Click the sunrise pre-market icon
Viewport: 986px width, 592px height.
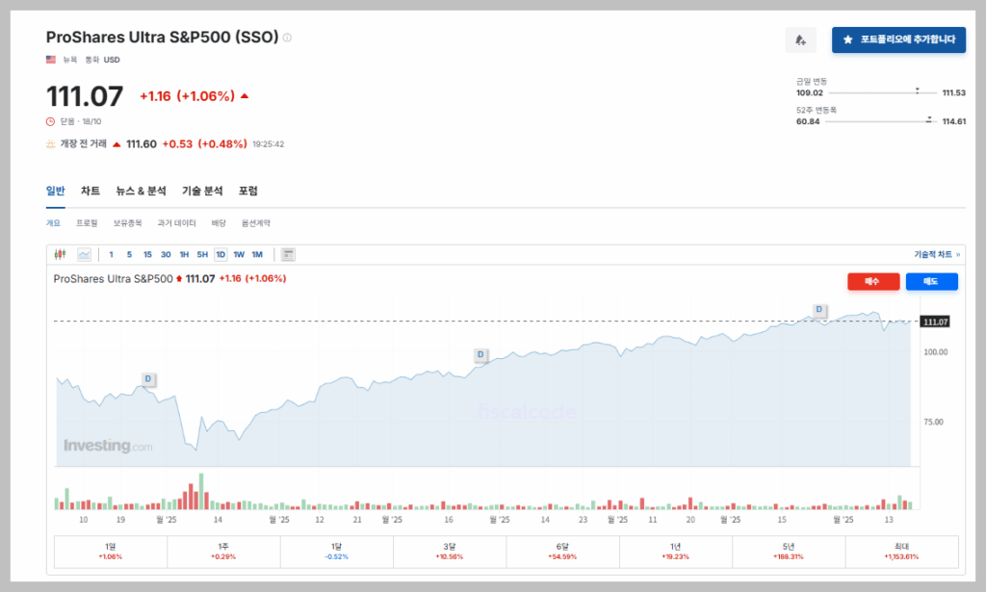point(51,144)
